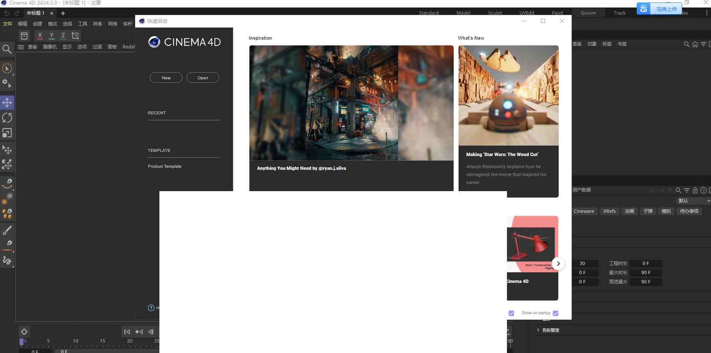The width and height of the screenshot is (711, 353).
Task: Click the record keyframe diamond icon
Action: tap(24, 332)
